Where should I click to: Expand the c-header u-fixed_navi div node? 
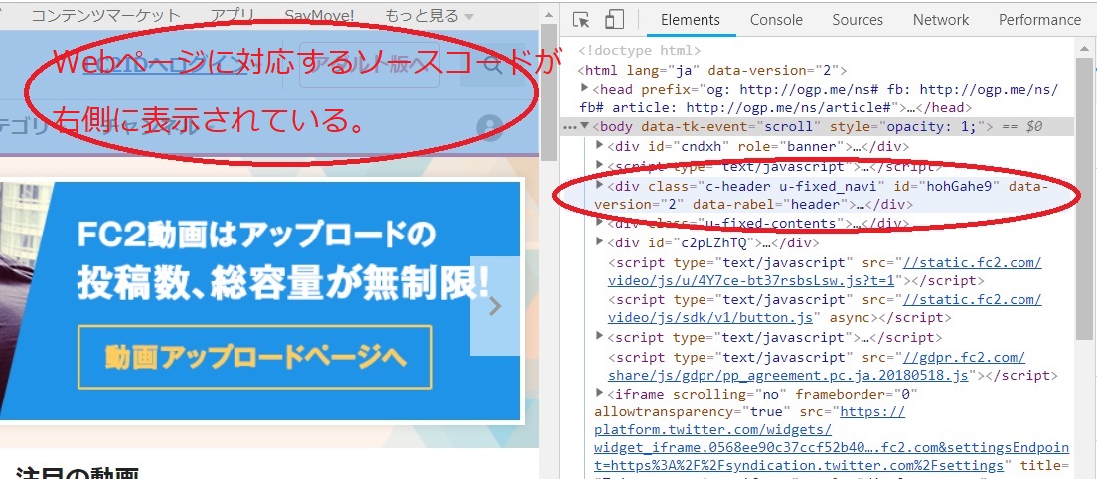coord(599,185)
